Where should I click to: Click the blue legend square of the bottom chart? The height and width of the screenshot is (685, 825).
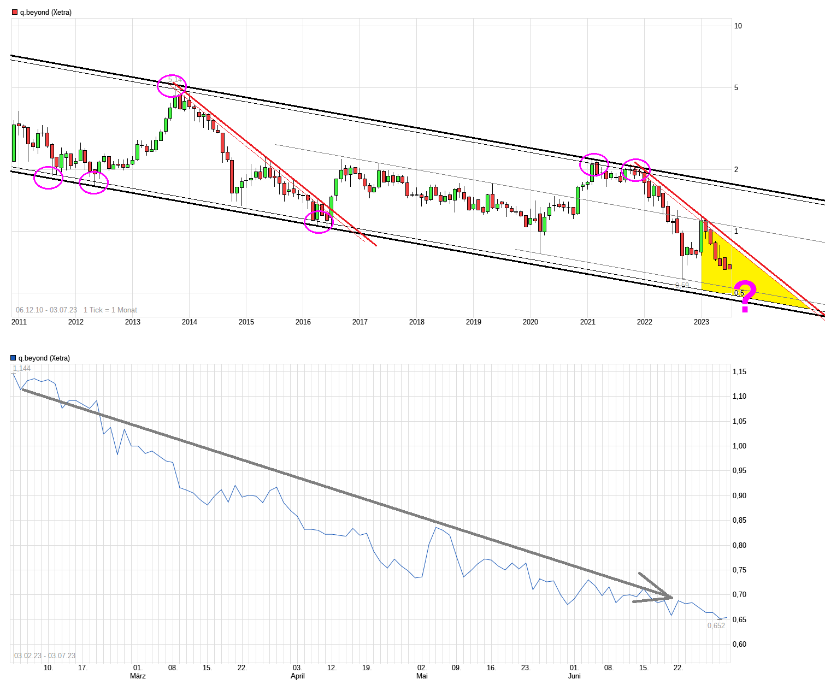pos(13,358)
